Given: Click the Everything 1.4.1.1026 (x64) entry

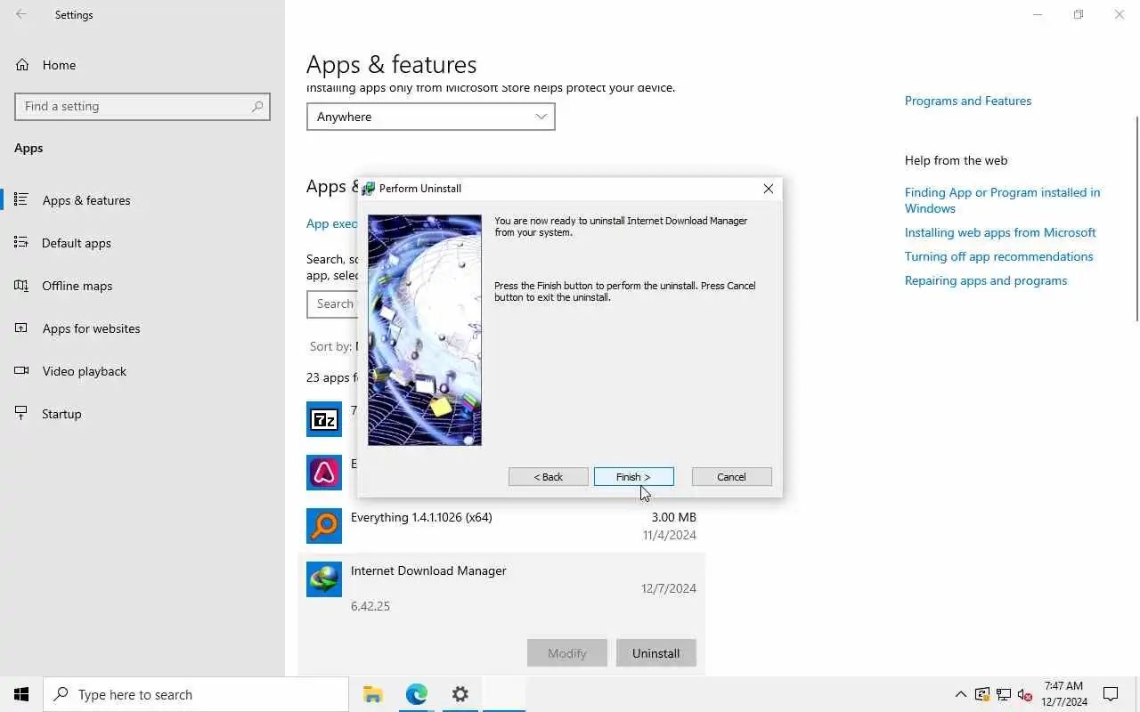Looking at the screenshot, I should [501, 526].
